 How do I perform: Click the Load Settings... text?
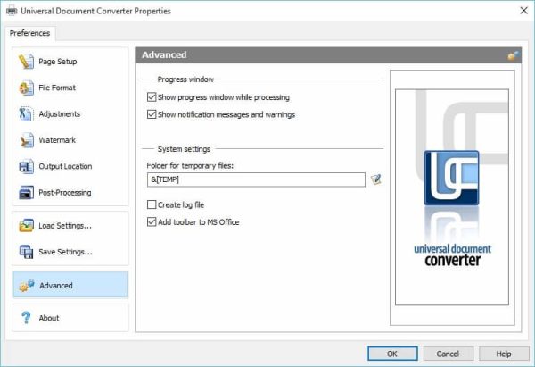point(65,226)
